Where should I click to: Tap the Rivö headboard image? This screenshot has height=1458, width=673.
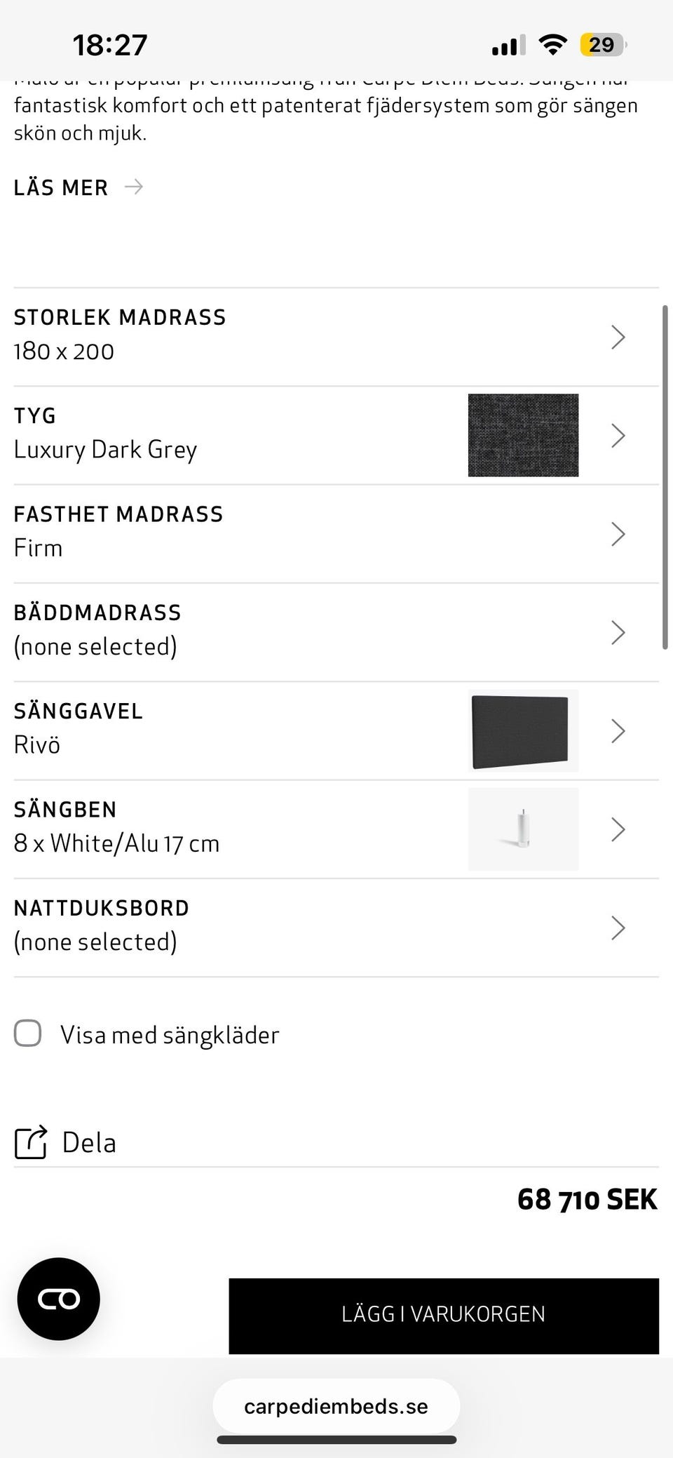tap(523, 730)
